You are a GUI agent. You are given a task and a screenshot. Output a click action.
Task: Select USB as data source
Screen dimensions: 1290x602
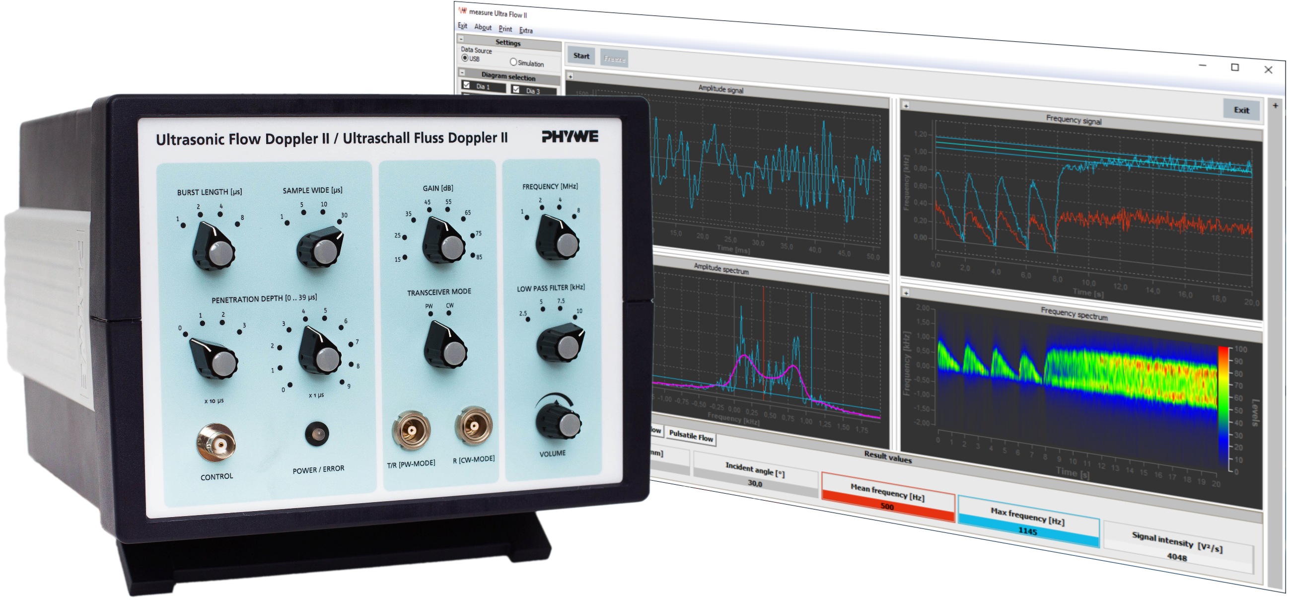pos(465,58)
